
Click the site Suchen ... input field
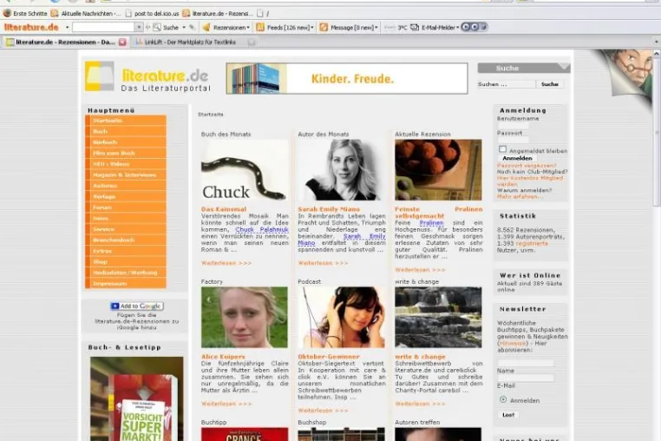pos(507,84)
